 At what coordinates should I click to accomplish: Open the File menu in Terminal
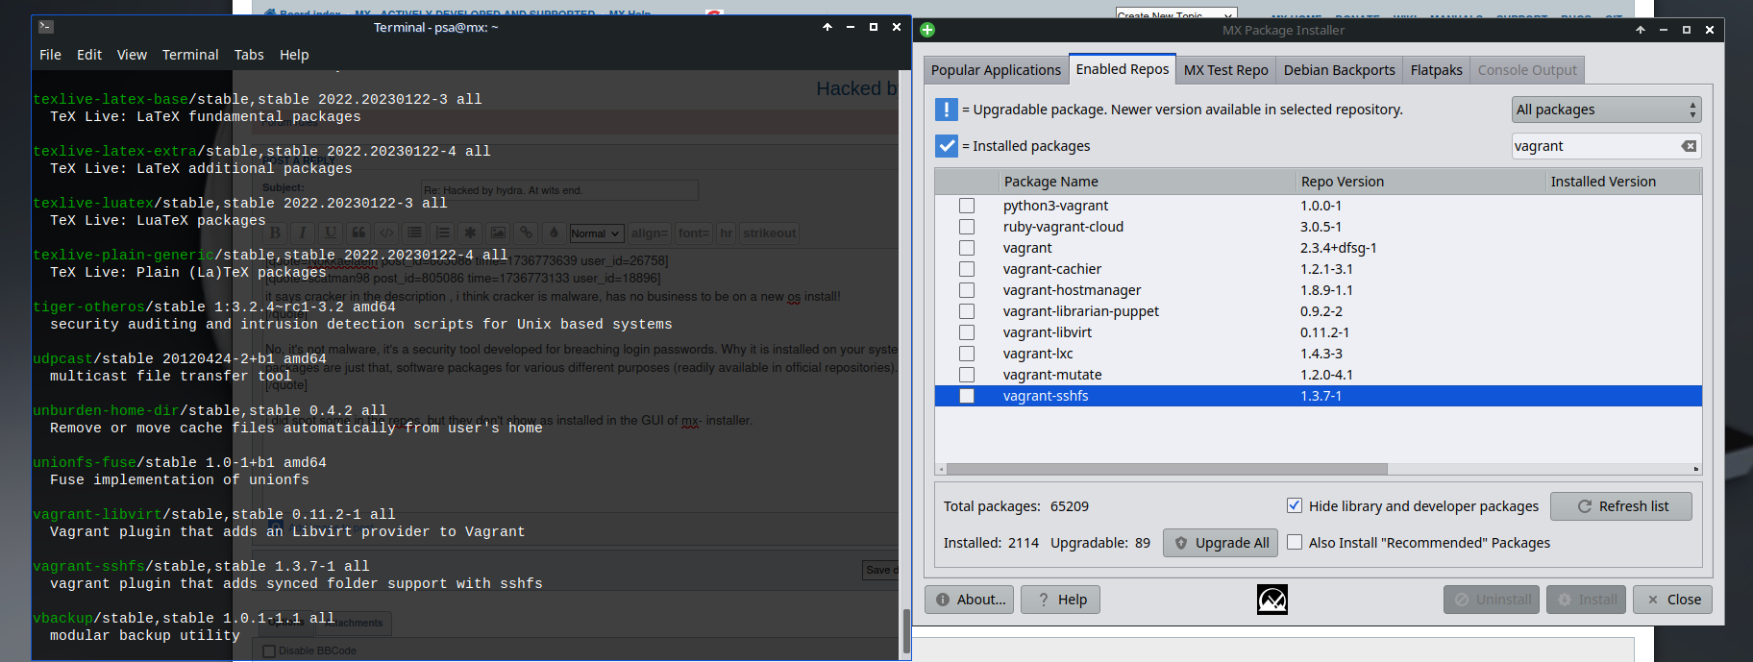coord(50,55)
